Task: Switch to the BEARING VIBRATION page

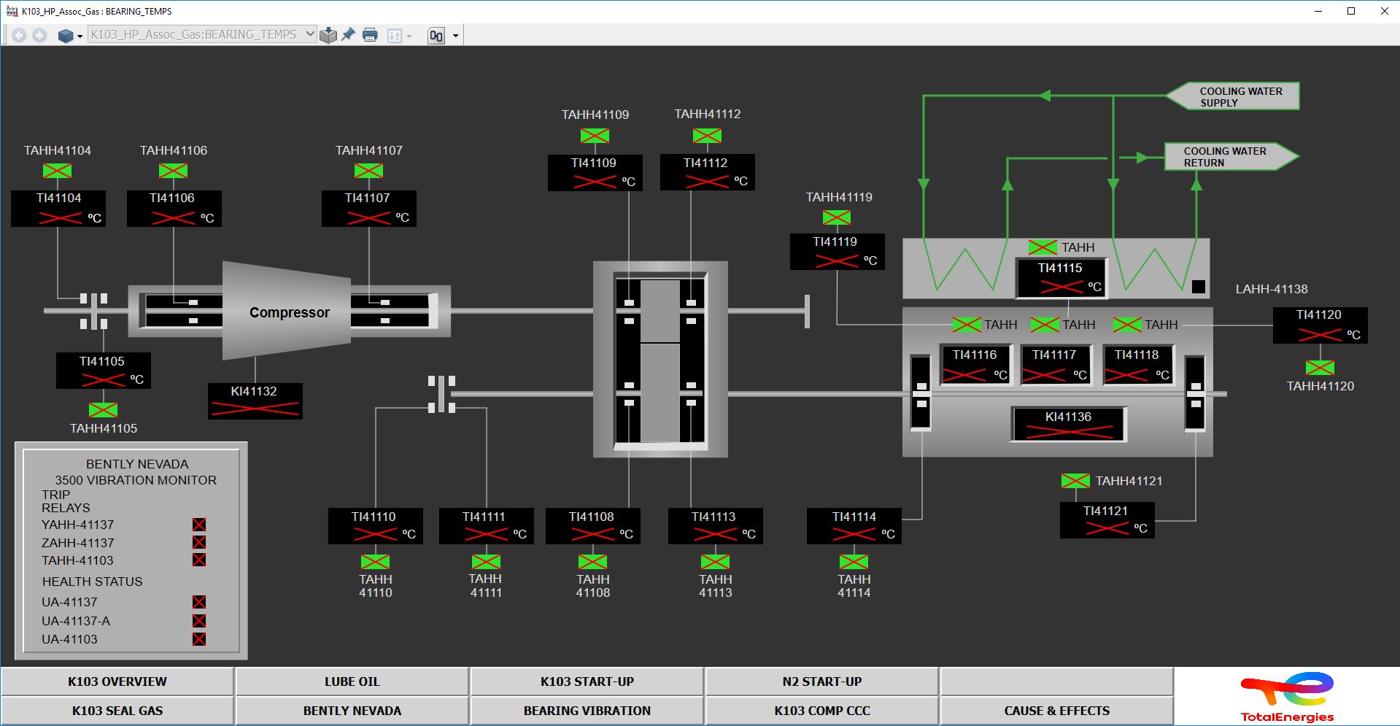Action: coord(587,711)
